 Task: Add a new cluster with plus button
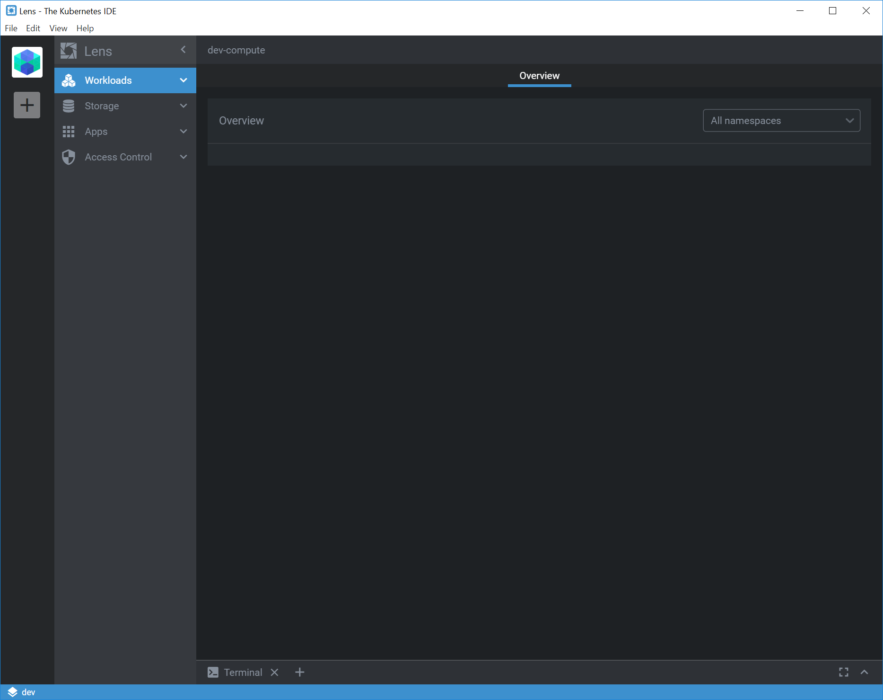tap(27, 105)
